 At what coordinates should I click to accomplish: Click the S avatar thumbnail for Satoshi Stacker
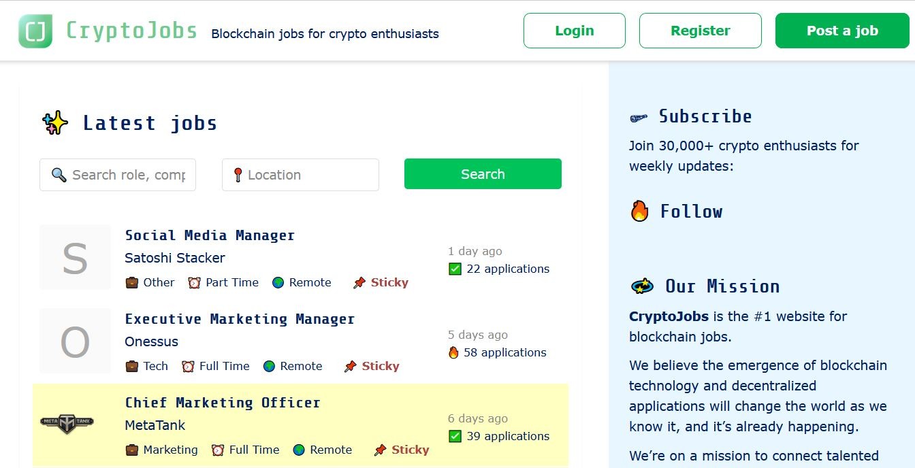pyautogui.click(x=75, y=257)
